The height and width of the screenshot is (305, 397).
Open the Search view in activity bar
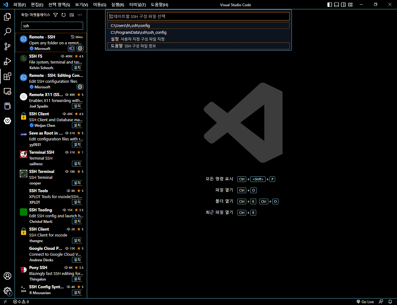click(x=7, y=32)
